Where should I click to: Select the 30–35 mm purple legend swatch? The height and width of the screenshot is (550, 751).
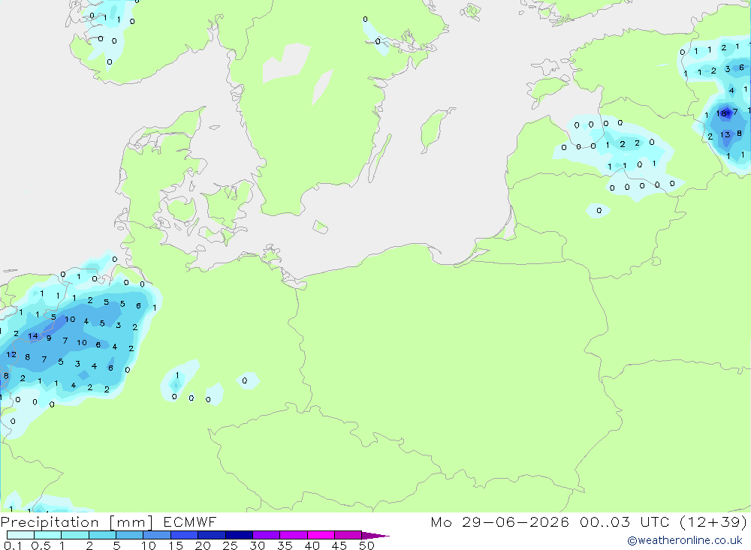click(266, 535)
